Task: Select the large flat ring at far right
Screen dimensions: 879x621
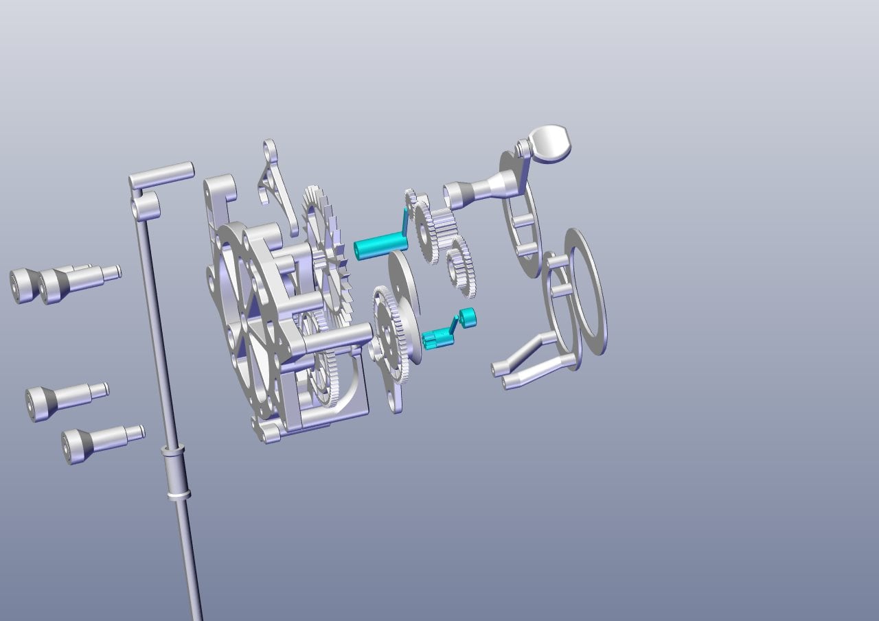Action: coord(586,292)
